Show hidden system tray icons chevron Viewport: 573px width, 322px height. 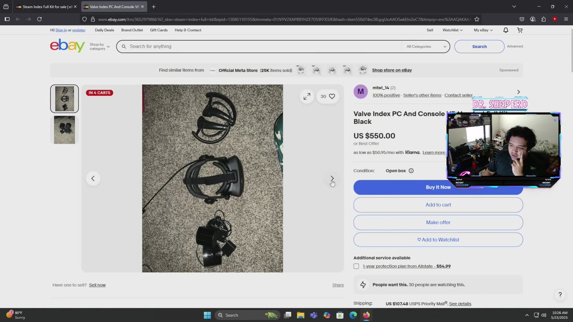(x=526, y=315)
